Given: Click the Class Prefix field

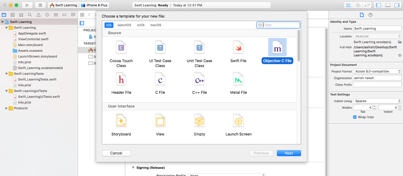Looking at the screenshot, I should click(377, 85).
